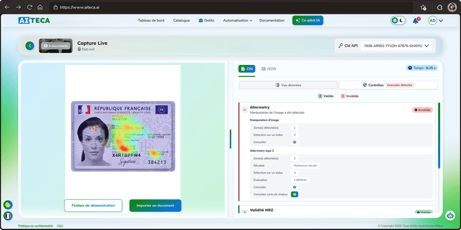The width and height of the screenshot is (461, 230).
Task: Open Catalogue menu item
Action: 182,20
